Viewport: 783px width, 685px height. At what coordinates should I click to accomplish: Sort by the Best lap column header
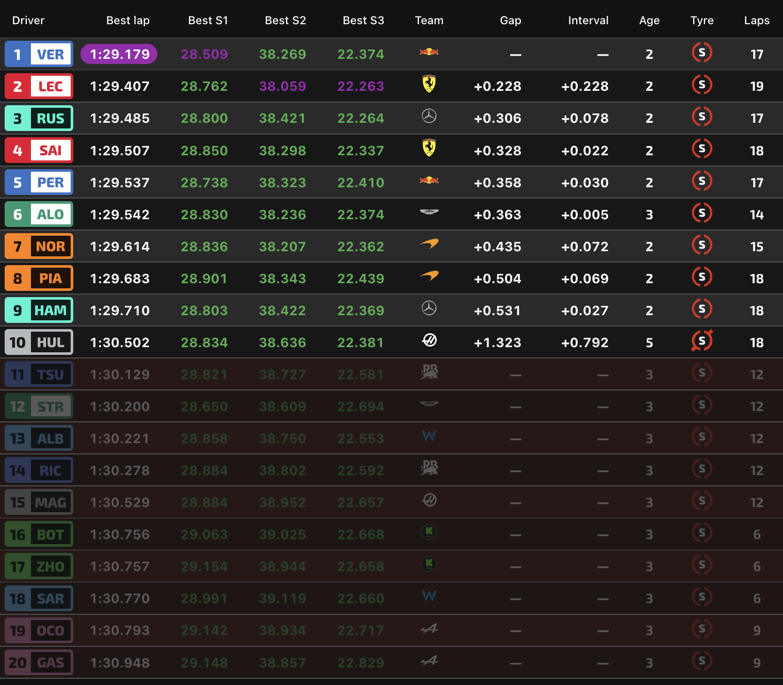click(x=127, y=21)
